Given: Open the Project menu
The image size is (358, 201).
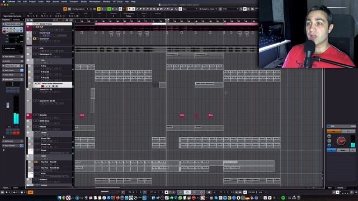Looking at the screenshot, I should point(32,1).
